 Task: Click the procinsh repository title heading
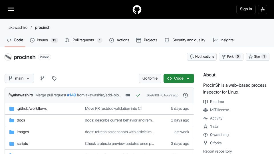click(x=25, y=57)
